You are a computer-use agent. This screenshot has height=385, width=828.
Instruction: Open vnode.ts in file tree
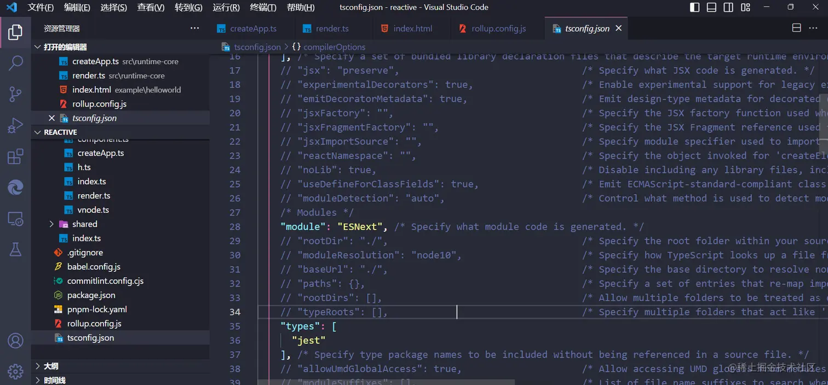pos(120,210)
